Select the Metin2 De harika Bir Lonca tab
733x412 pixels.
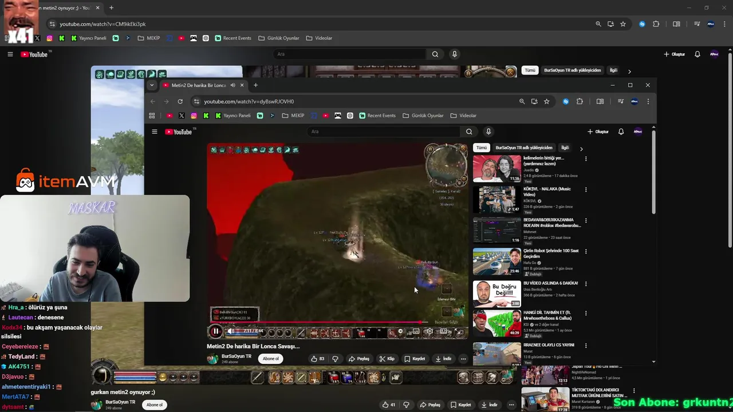(198, 85)
